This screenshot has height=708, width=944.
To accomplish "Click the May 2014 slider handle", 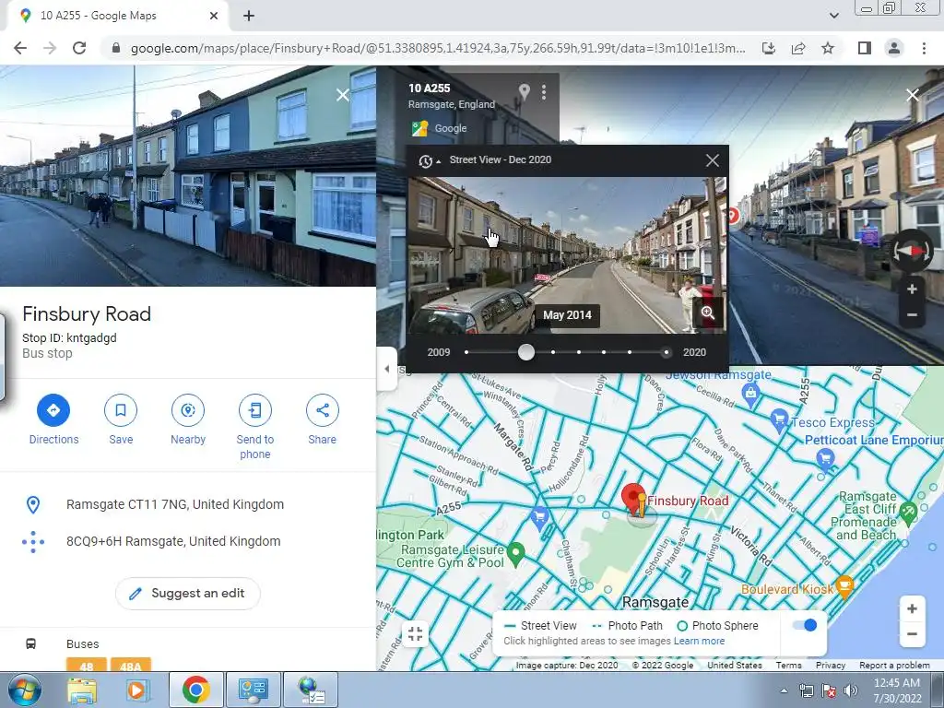I will pyautogui.click(x=526, y=352).
